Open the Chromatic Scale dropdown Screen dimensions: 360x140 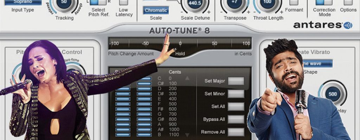(156, 10)
